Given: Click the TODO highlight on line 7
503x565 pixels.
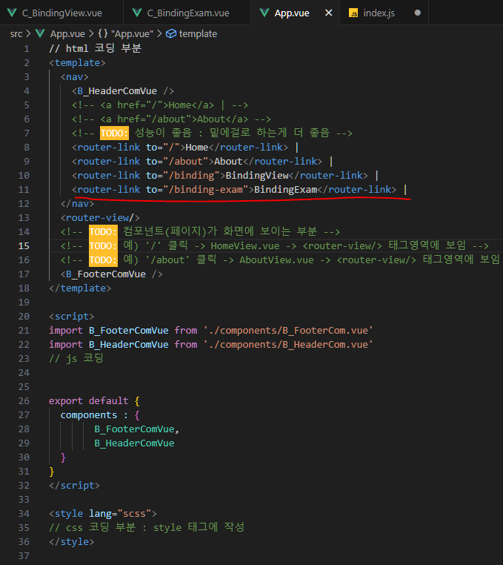Looking at the screenshot, I should click(114, 133).
